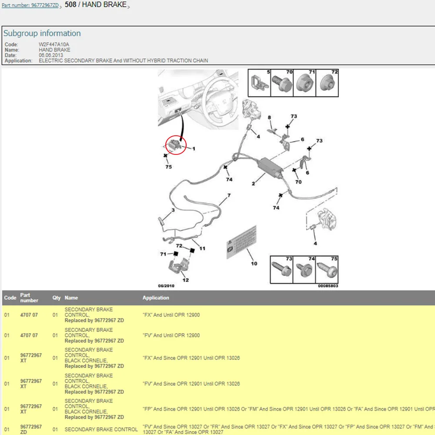The width and height of the screenshot is (435, 435).
Task: Click the code value W2F447A10A
Action: coord(54,44)
